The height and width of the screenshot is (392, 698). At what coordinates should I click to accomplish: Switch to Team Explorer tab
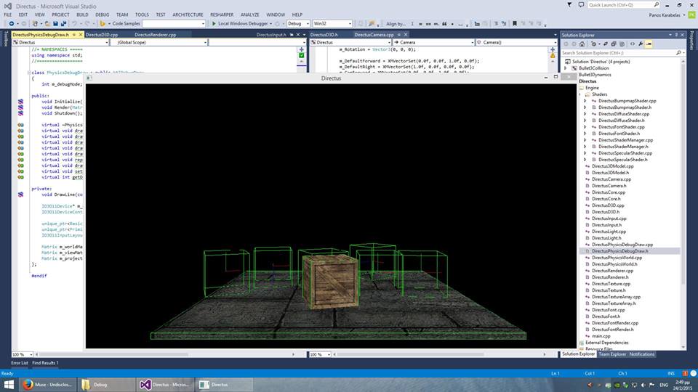612,354
